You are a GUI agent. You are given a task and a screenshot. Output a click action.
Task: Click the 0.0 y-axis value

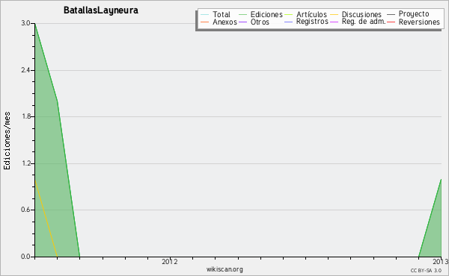pyautogui.click(x=25, y=257)
